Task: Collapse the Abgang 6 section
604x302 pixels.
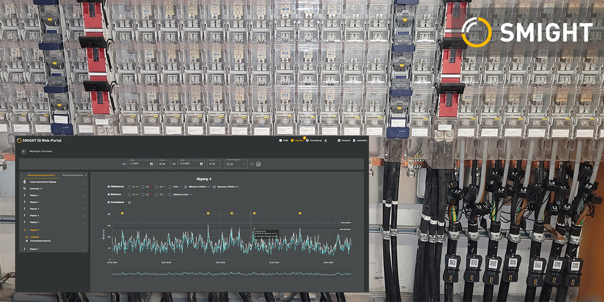Action: coord(84,230)
